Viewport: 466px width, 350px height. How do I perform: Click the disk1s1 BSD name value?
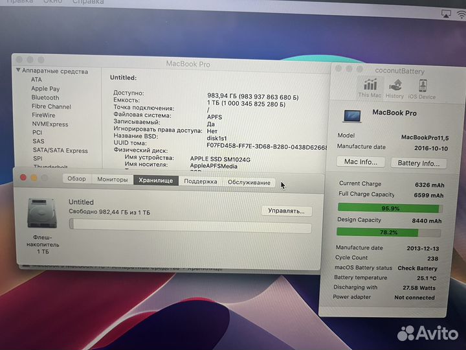point(217,138)
